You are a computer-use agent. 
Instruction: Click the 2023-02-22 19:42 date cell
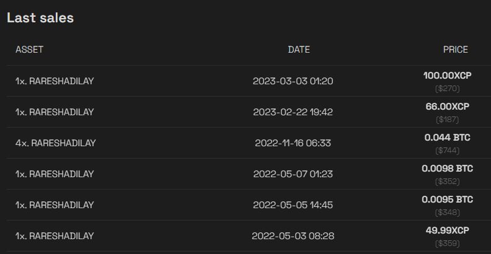coord(293,112)
